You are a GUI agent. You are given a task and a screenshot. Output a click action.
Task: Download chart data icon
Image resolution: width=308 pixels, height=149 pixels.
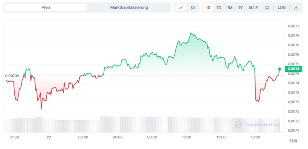pos(296,7)
